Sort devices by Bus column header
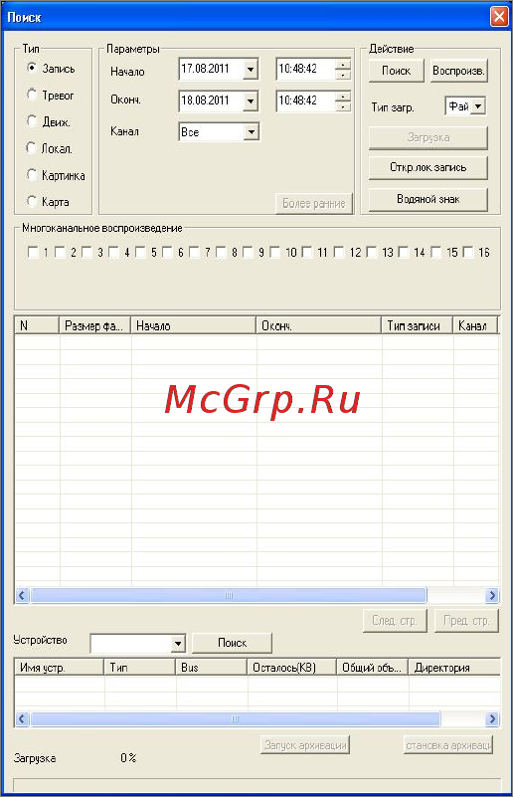513x797 pixels. (x=212, y=668)
